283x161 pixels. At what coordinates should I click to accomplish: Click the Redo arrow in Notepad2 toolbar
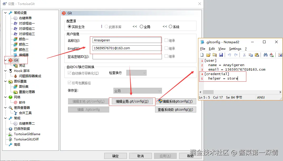[236, 55]
